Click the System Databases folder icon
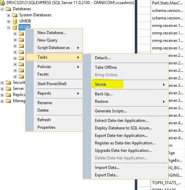The height and width of the screenshot is (190, 185). coord(15,15)
